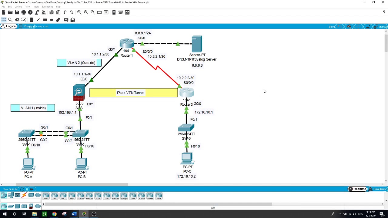Draw a rectangle with Rectangle tool

point(45,20)
